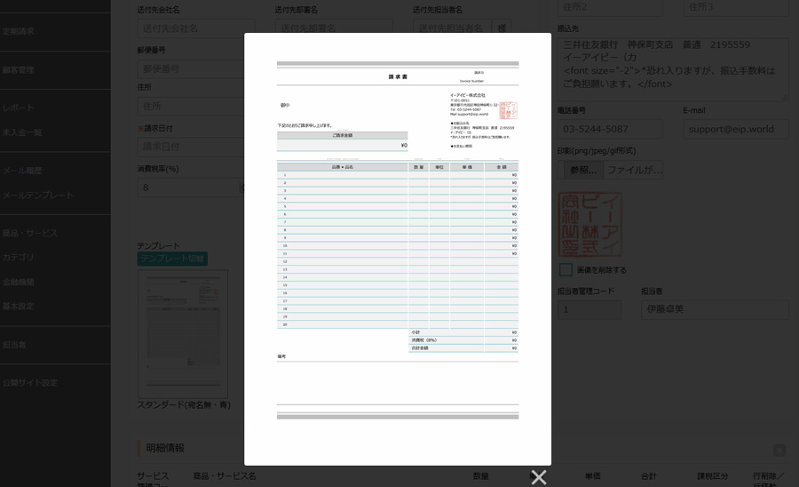Click the 振込先 bank details text area

click(x=671, y=68)
